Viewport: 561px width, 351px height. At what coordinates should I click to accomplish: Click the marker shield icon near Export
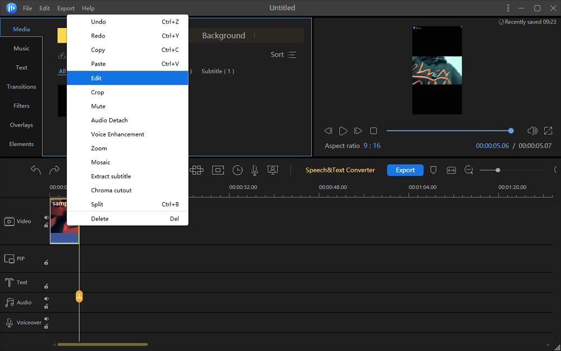(434, 170)
